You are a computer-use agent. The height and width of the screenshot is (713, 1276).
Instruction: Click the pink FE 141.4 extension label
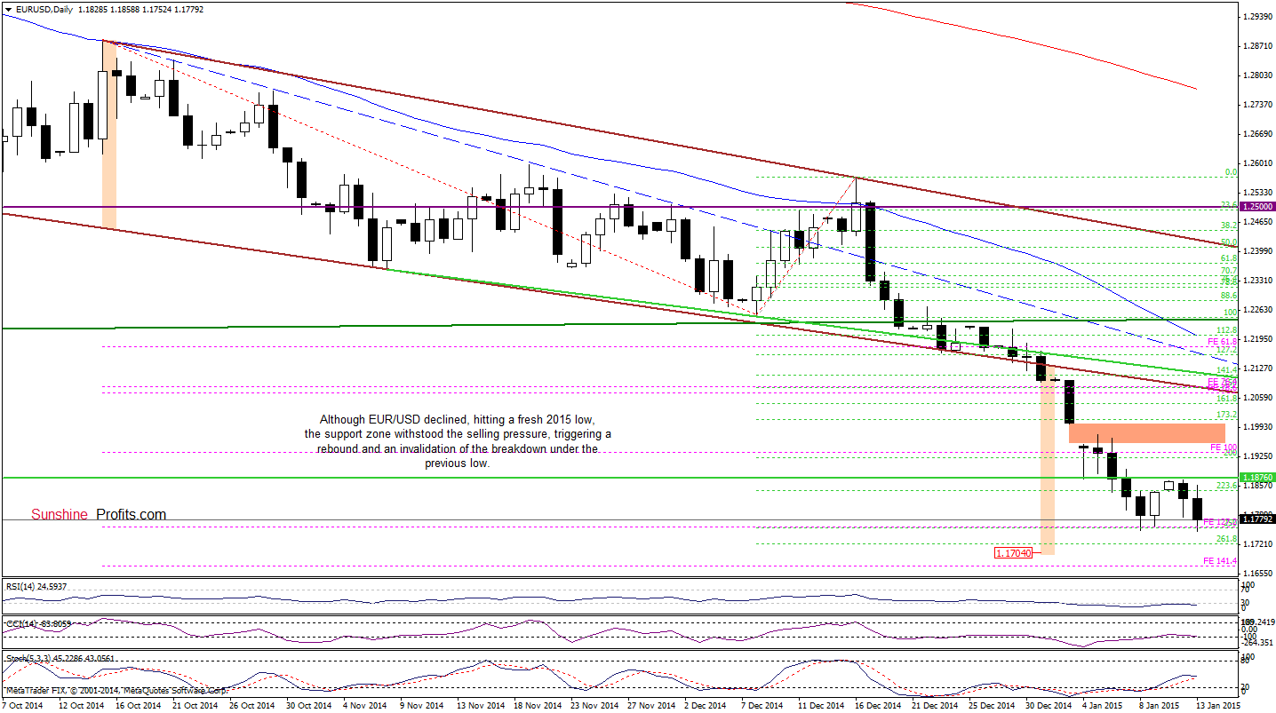pyautogui.click(x=1220, y=561)
